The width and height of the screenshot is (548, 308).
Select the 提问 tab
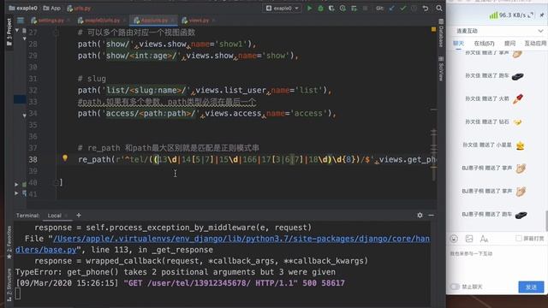509,44
